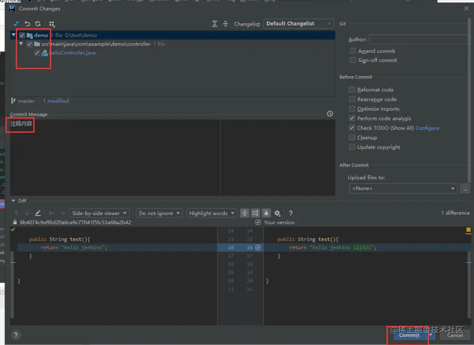This screenshot has width=474, height=345.
Task: Click the Refresh changes icon
Action: (x=38, y=24)
